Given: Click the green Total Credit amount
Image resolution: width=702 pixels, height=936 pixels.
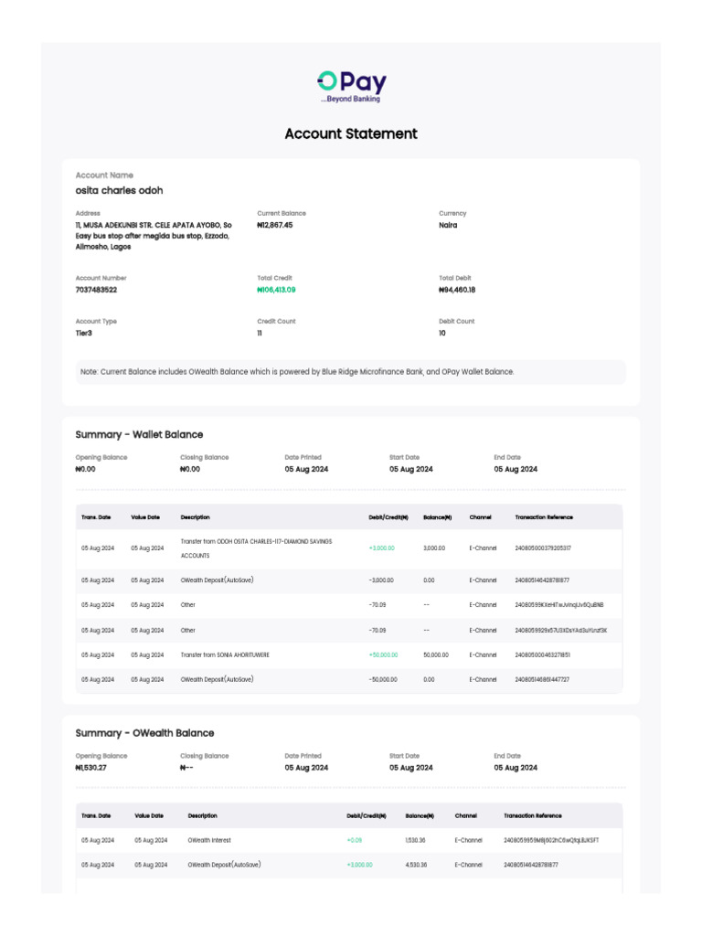Looking at the screenshot, I should click(276, 290).
